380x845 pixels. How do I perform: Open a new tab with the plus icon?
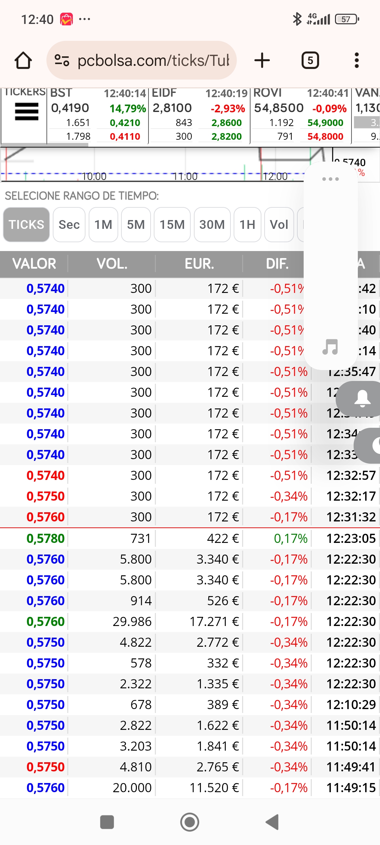pyautogui.click(x=262, y=60)
